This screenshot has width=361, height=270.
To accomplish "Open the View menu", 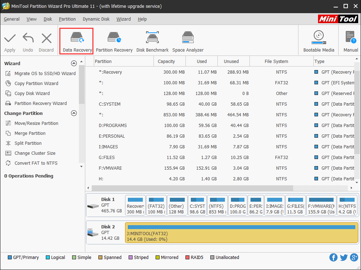I will pos(32,19).
